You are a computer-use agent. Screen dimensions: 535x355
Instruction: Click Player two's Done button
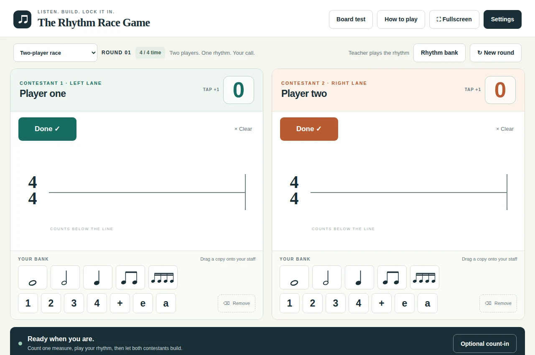coord(309,129)
